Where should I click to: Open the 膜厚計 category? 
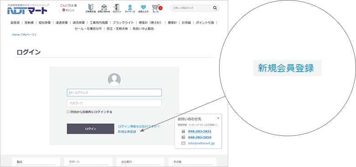(x=173, y=23)
